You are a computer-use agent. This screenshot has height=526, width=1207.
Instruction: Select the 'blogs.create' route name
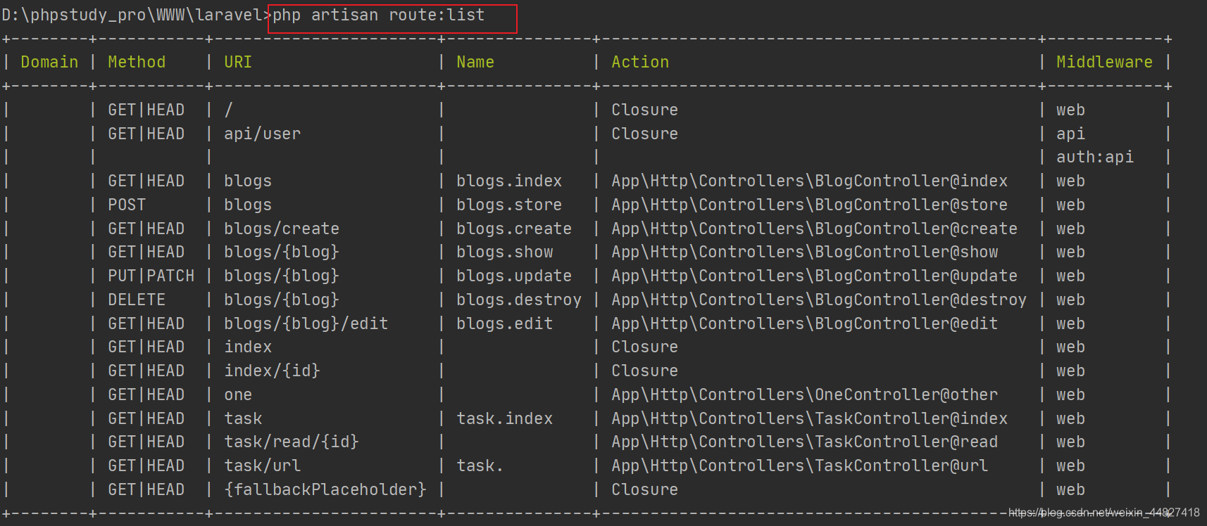pyautogui.click(x=514, y=229)
